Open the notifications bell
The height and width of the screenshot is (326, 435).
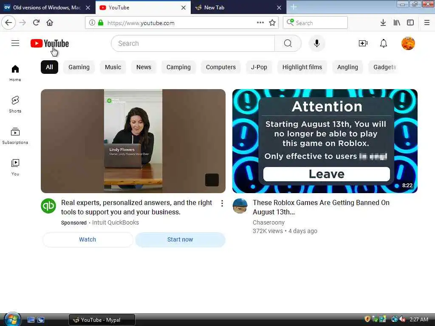(x=384, y=43)
